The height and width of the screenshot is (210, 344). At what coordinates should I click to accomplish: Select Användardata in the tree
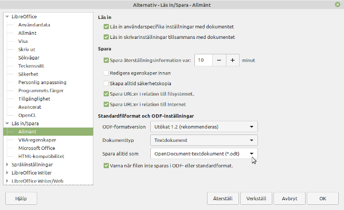[34, 25]
